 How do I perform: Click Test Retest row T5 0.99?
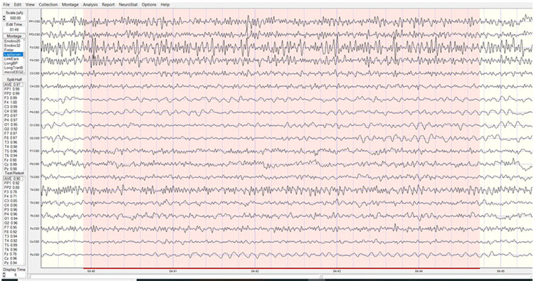(x=11, y=245)
